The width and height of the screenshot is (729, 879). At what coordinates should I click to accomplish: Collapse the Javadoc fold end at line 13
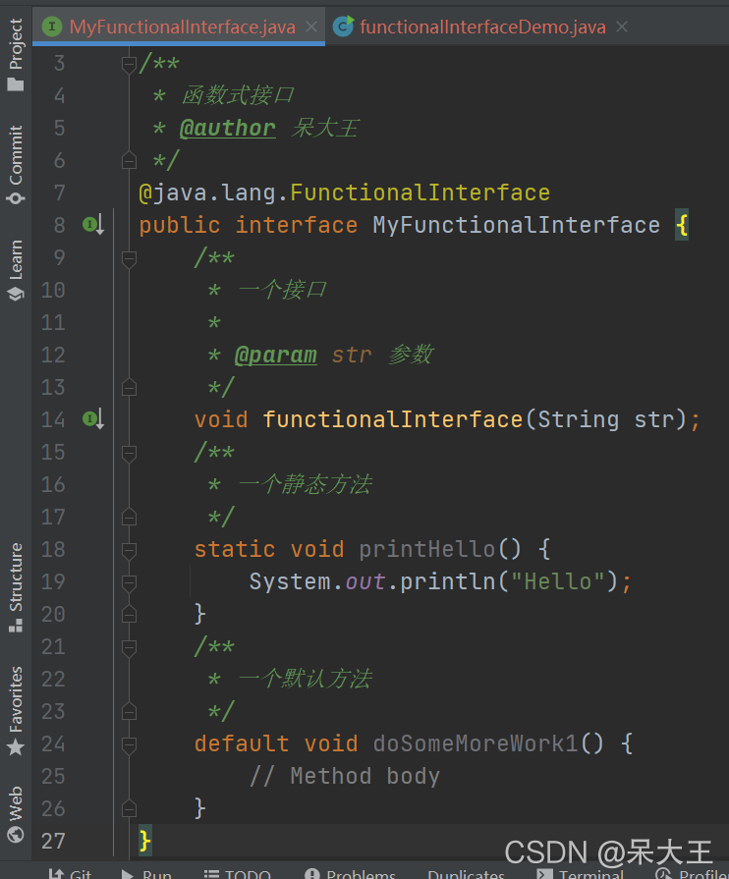coord(129,387)
